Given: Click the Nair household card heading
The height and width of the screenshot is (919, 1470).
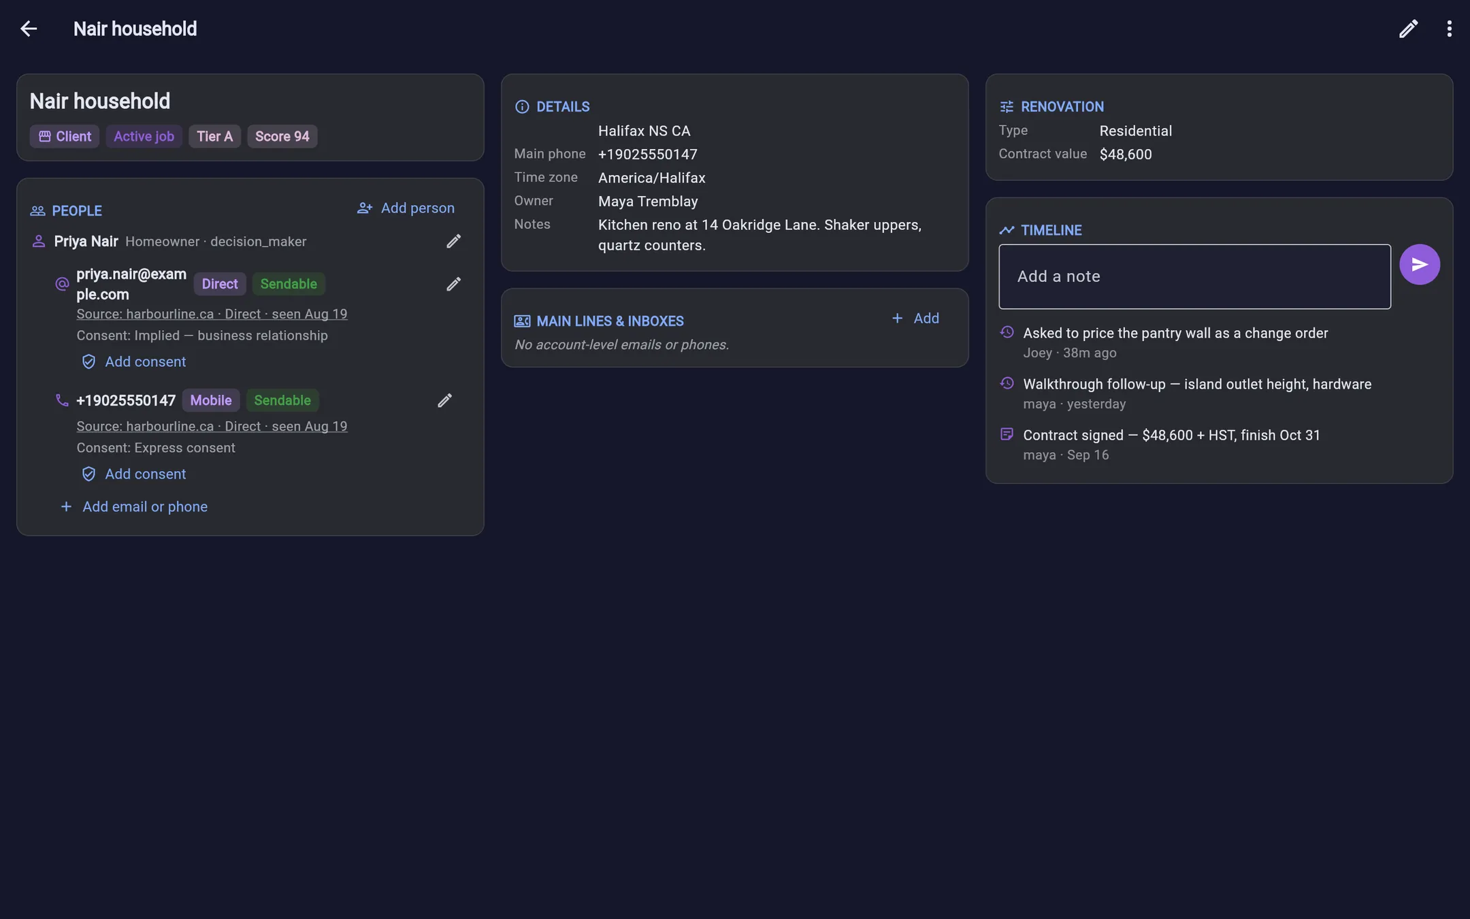Looking at the screenshot, I should [x=100, y=101].
